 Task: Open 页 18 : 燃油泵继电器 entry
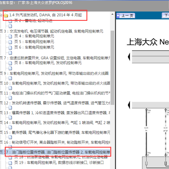coord(61,157)
